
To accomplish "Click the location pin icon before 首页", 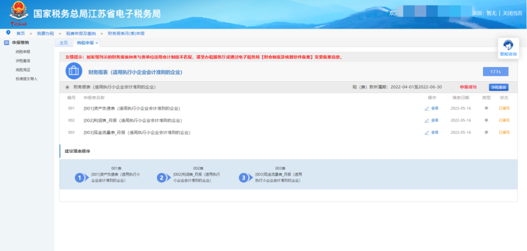I will (x=8, y=33).
